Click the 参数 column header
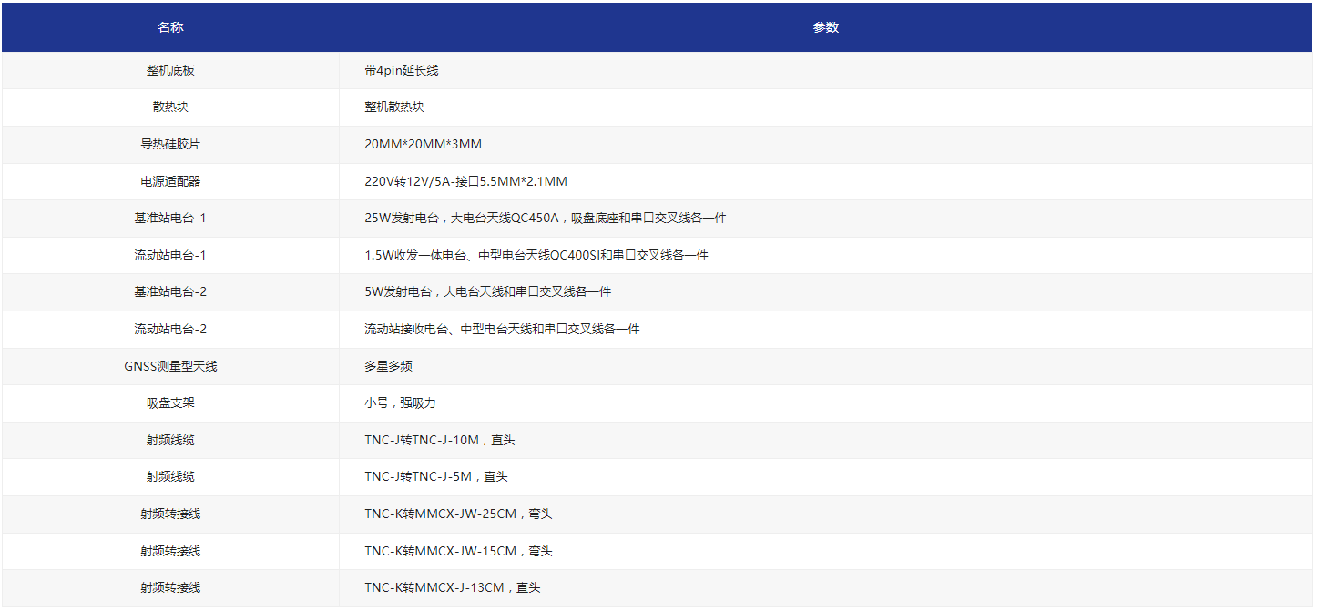 [x=825, y=27]
